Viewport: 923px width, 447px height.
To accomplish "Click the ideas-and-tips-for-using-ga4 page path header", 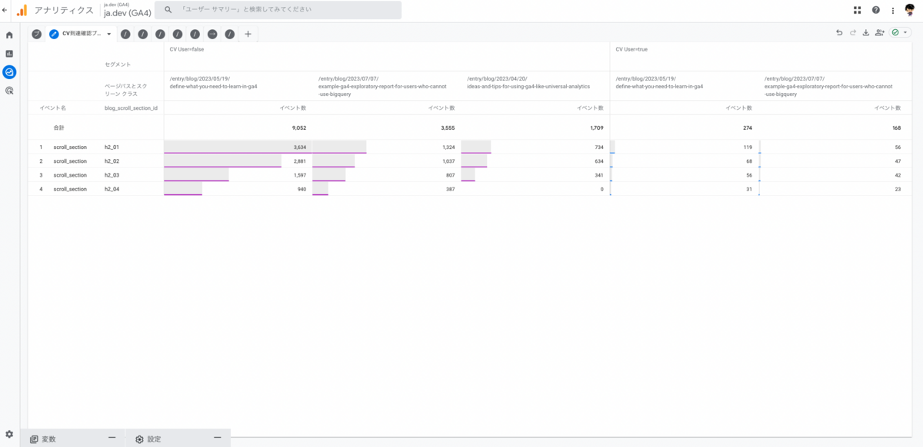I will coord(528,83).
